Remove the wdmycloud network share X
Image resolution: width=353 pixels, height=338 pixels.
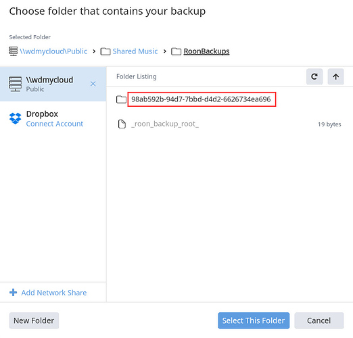pyautogui.click(x=93, y=84)
